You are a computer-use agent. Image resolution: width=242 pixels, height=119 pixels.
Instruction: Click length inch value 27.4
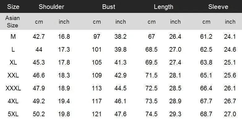pyautogui.click(x=175, y=62)
